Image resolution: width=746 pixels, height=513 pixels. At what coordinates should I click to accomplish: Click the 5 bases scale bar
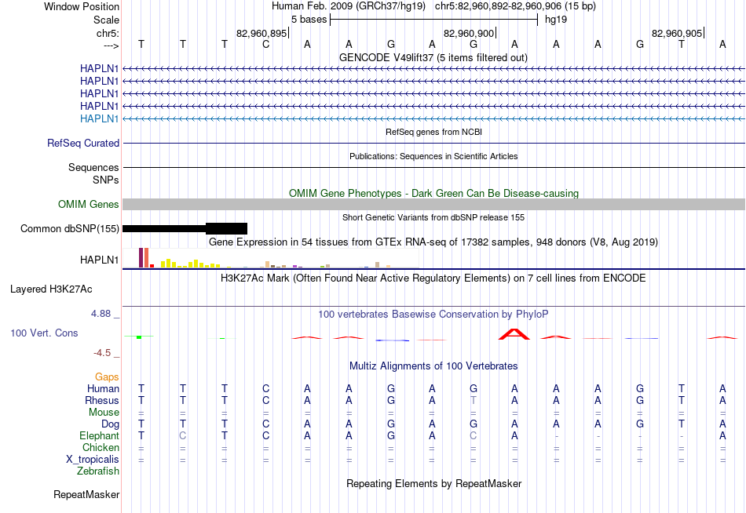tap(433, 20)
